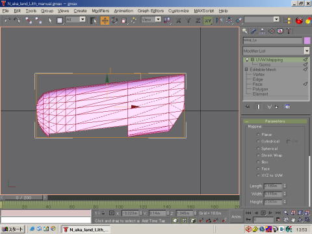Collapse the Editable Mesh tree node
The image size is (312, 234).
(246, 70)
